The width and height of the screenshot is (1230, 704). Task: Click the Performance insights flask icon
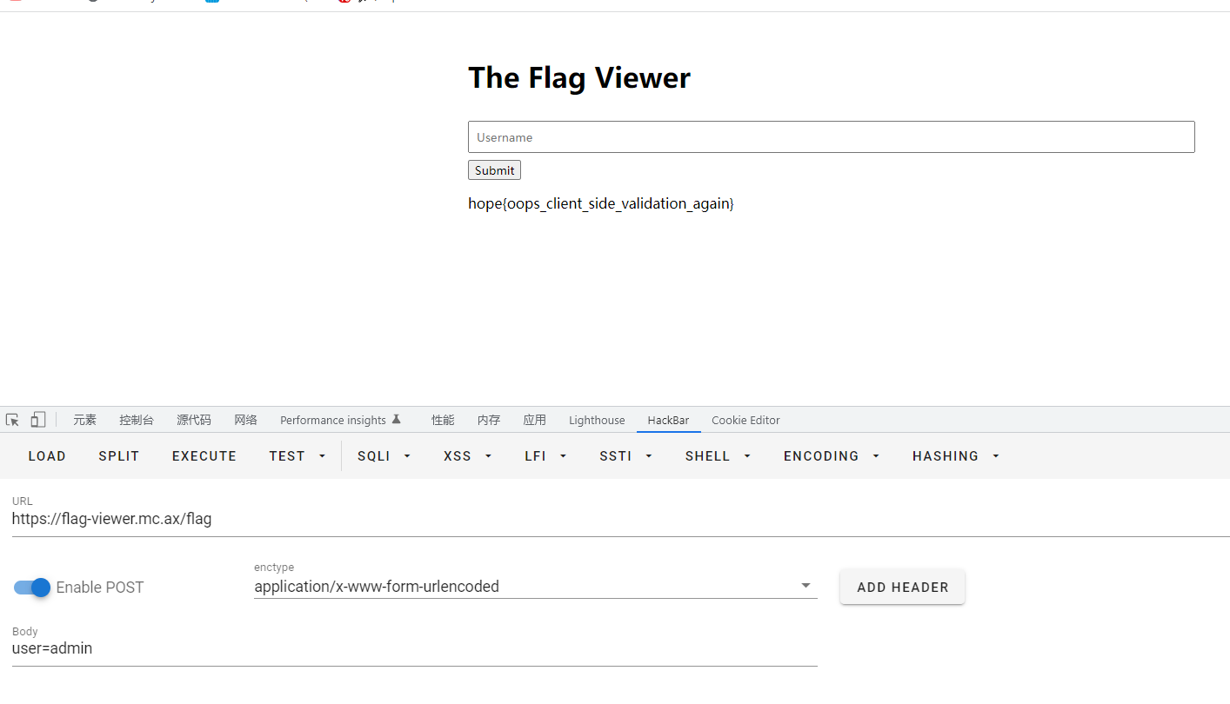pos(397,419)
